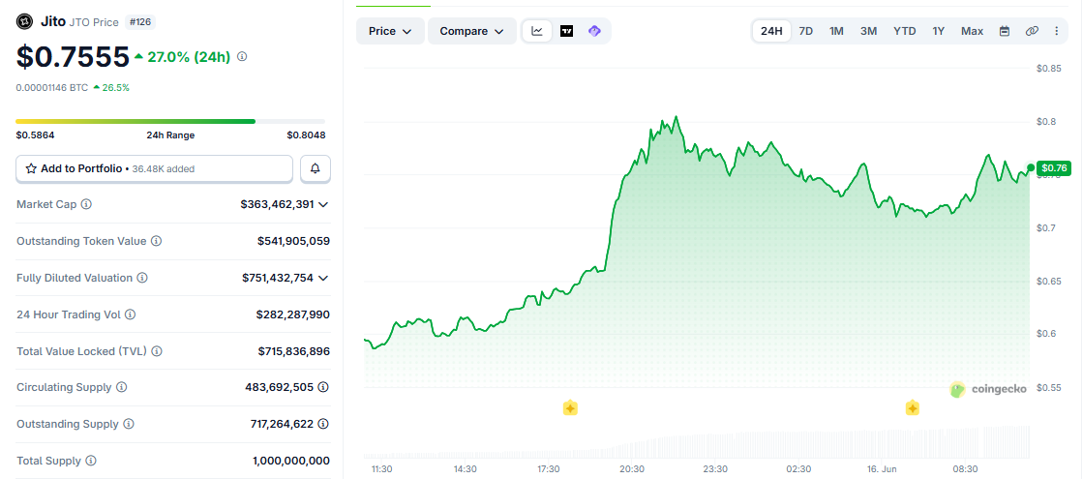Screen dimensions: 1083x479
Task: Click the $363,462,391 market cap value
Action: [277, 204]
